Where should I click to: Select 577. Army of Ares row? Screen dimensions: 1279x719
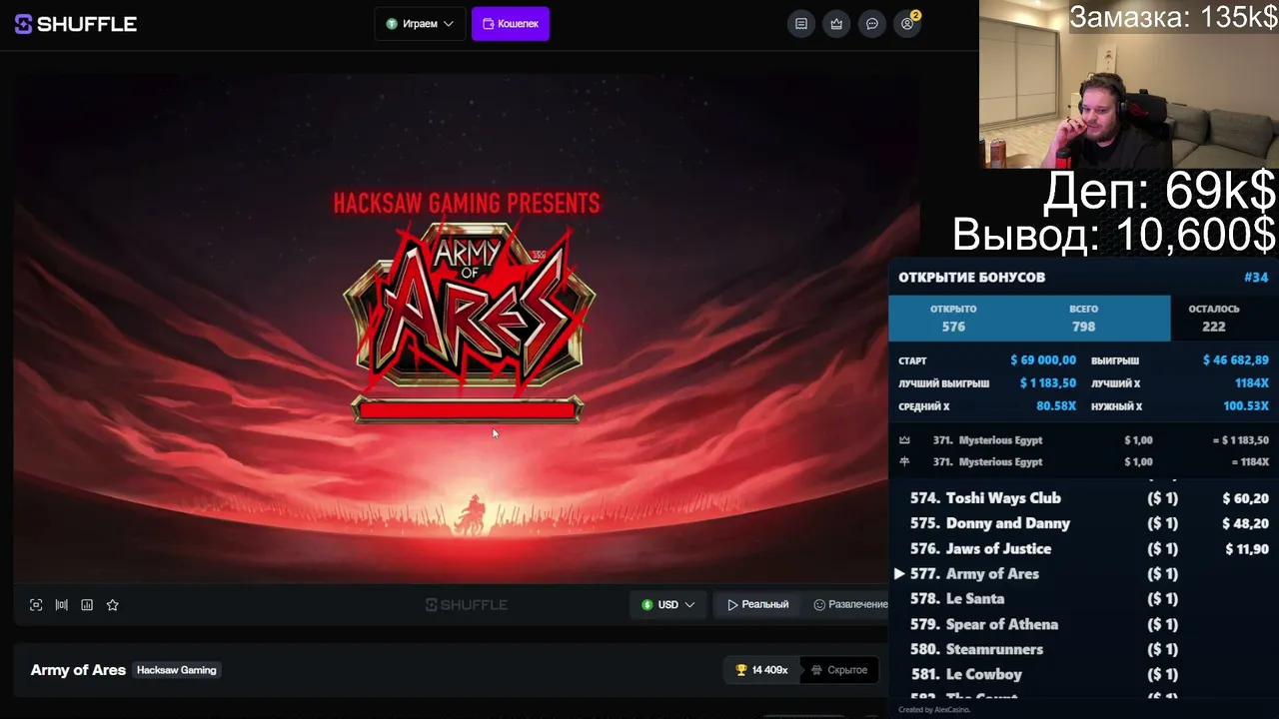[1083, 573]
